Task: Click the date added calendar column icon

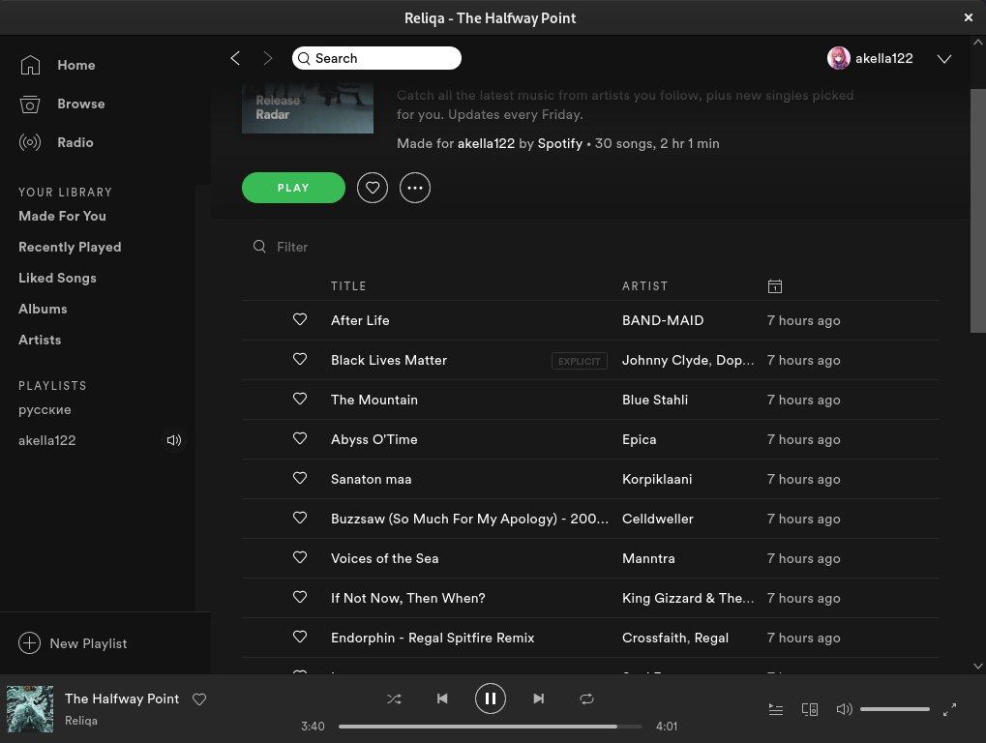Action: pyautogui.click(x=775, y=286)
